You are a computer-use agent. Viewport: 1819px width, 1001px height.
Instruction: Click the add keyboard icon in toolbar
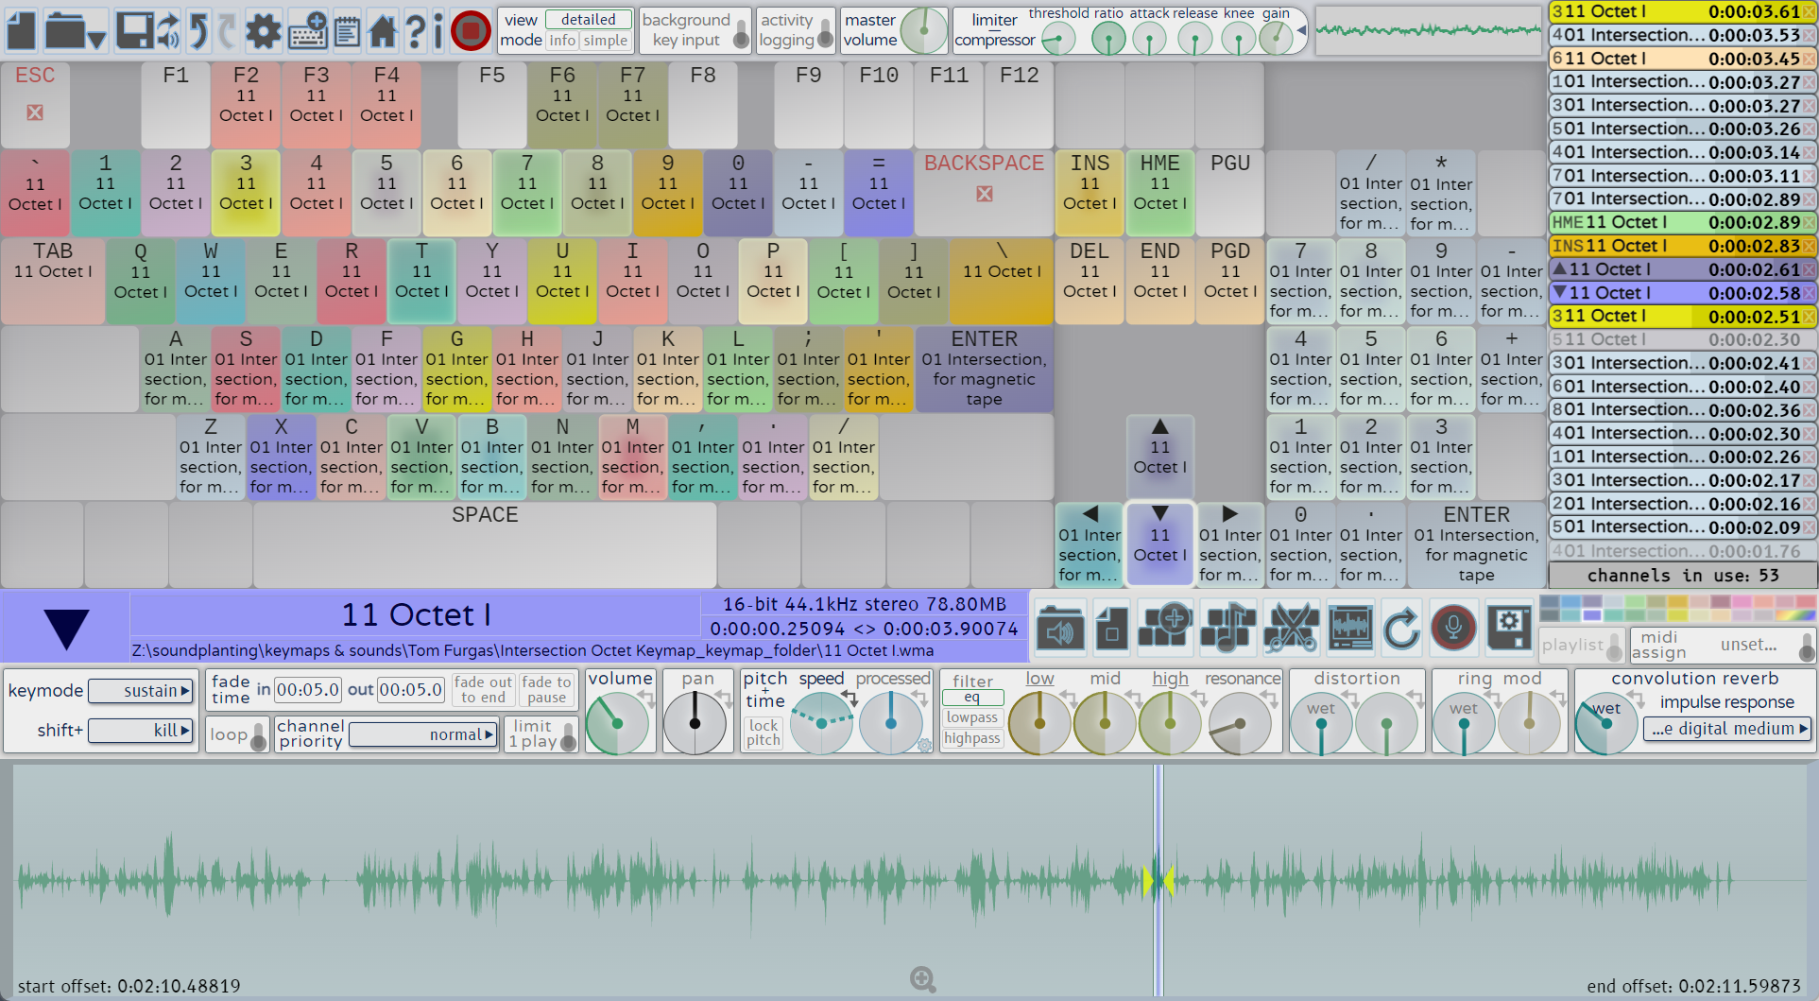point(308,31)
